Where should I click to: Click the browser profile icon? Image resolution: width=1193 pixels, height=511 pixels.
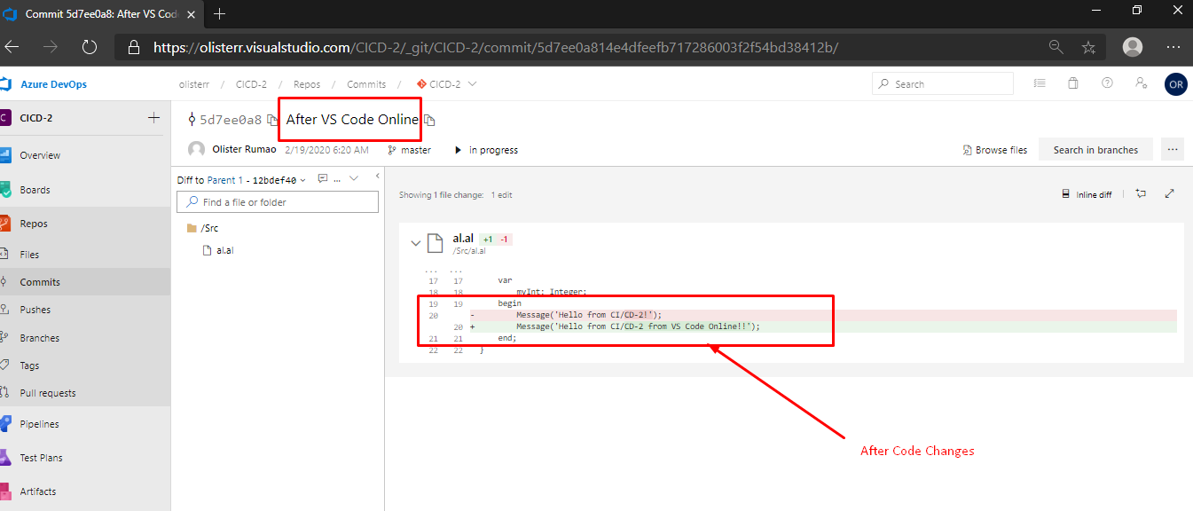[x=1133, y=47]
